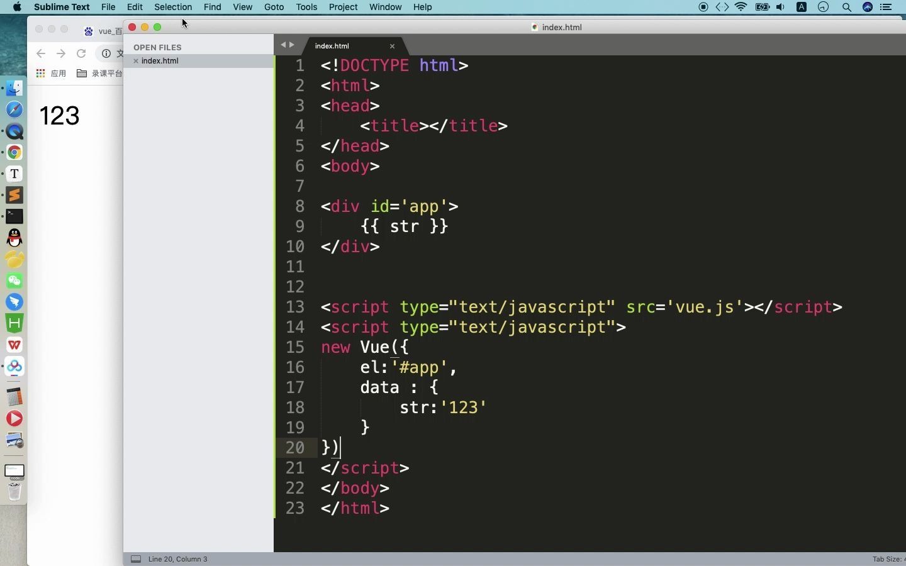Open the Selection menu
Viewport: 906px width, 566px height.
point(173,7)
